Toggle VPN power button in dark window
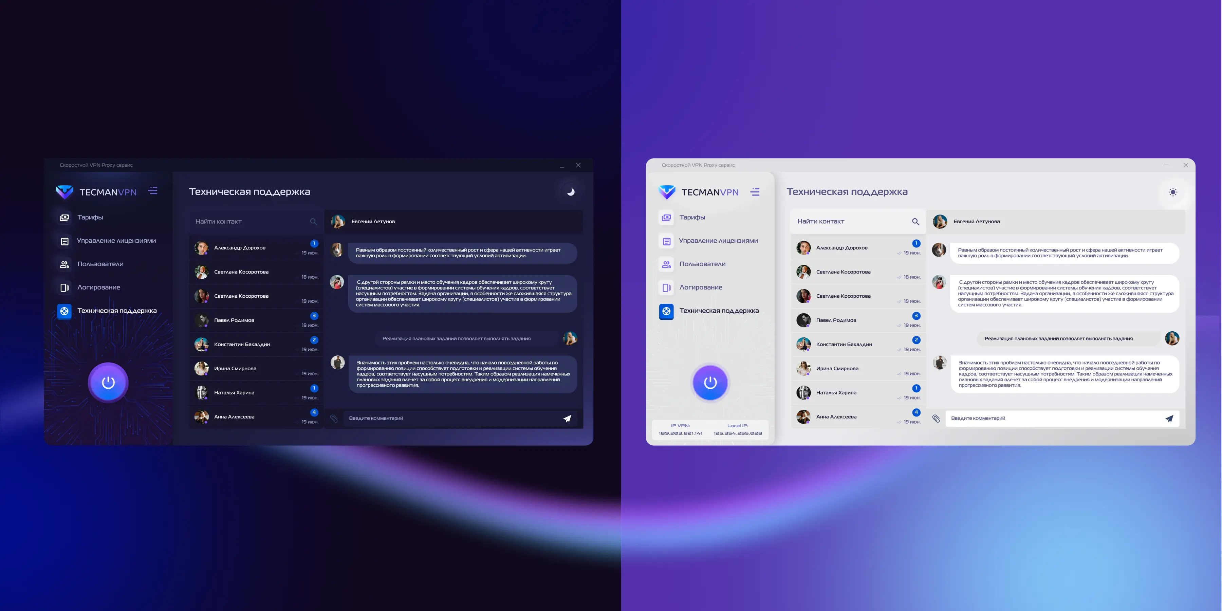Image resolution: width=1222 pixels, height=611 pixels. [108, 382]
